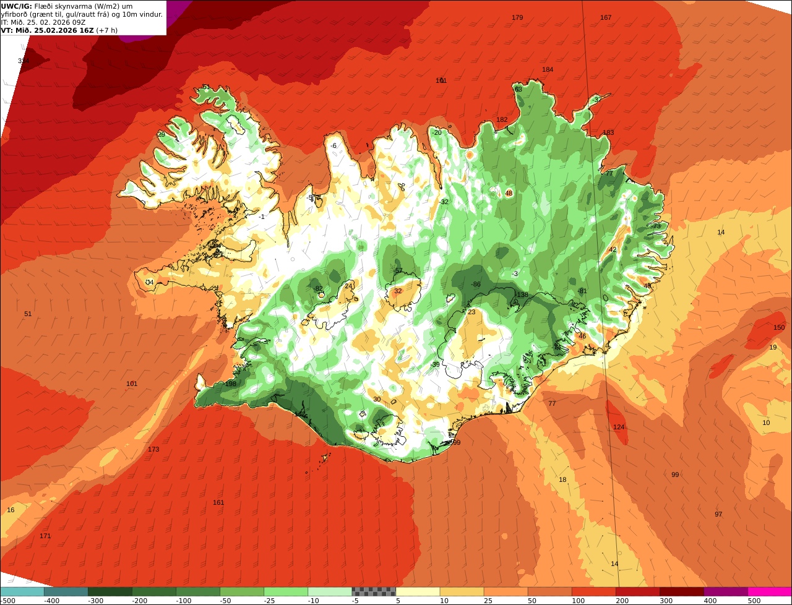
Task: Click legend swatch between 200 and 300
Action: [x=638, y=591]
